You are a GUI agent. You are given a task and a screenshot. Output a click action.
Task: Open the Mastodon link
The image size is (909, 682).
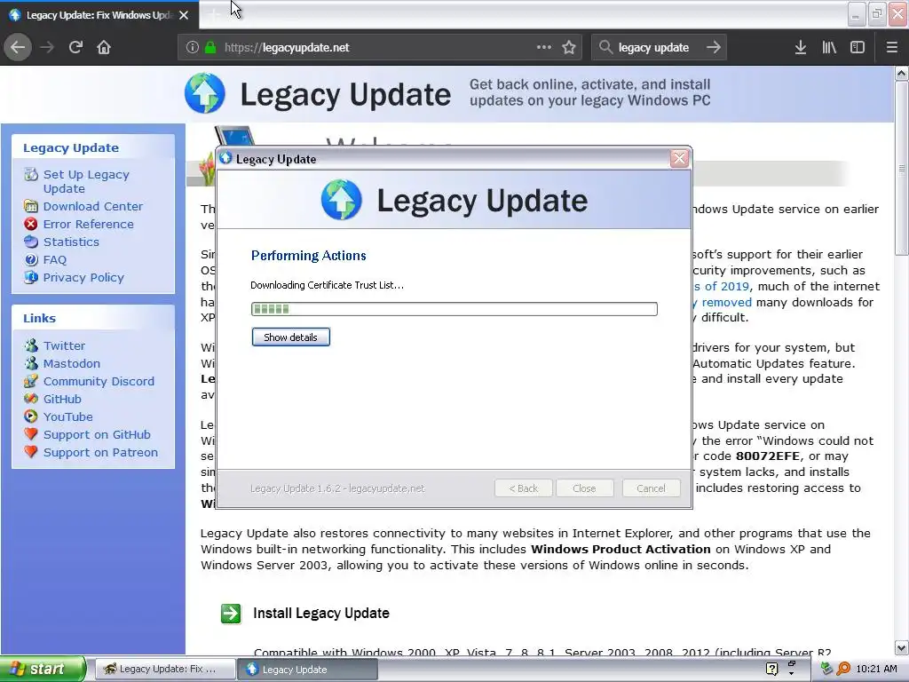(71, 363)
